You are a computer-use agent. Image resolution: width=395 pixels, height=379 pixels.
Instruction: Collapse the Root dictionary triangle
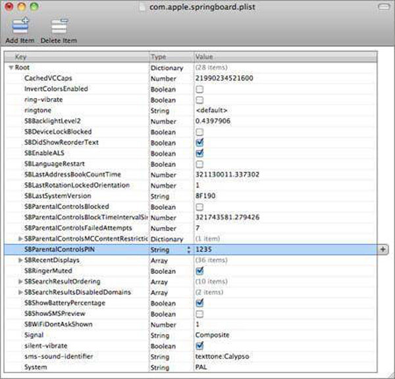[x=11, y=67]
